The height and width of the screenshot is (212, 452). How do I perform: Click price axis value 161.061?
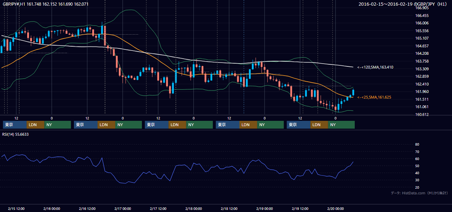422,107
